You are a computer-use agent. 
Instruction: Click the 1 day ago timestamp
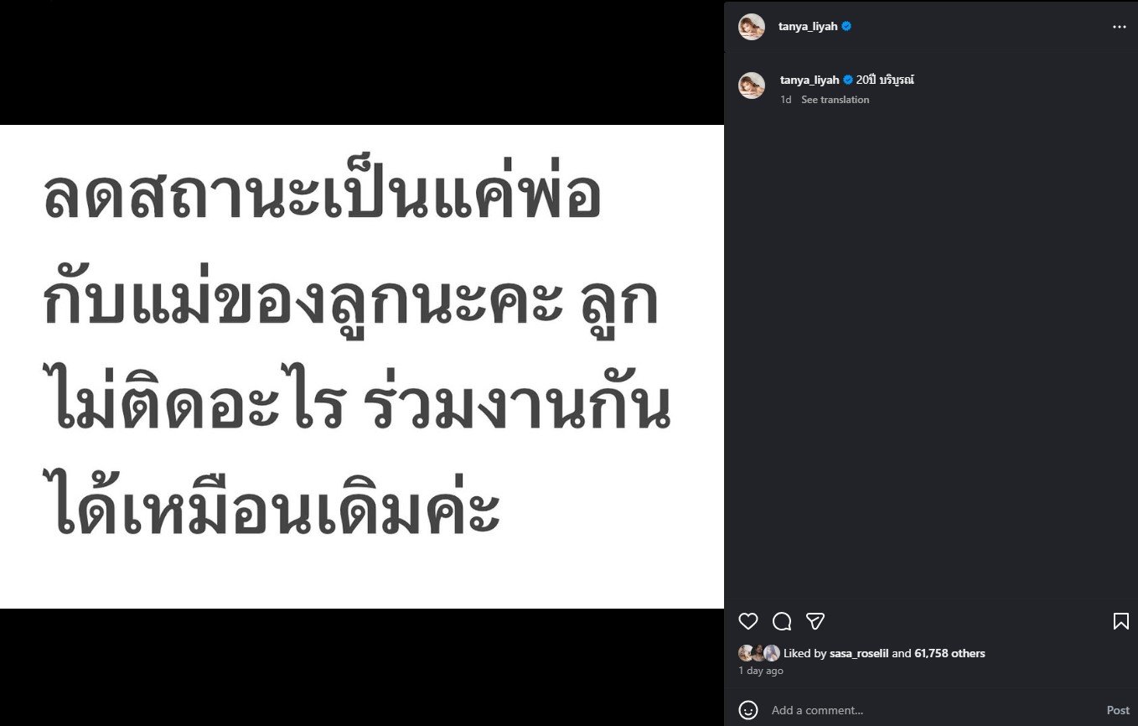pos(760,671)
